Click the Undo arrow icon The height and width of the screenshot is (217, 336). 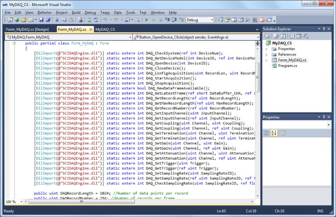coord(105,20)
